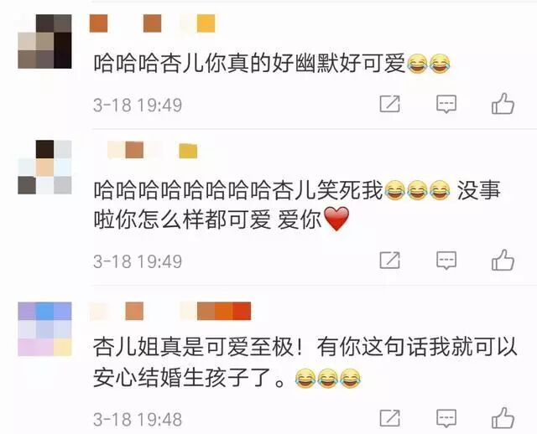
Task: Like the 笑死我 comment
Action: [503, 261]
